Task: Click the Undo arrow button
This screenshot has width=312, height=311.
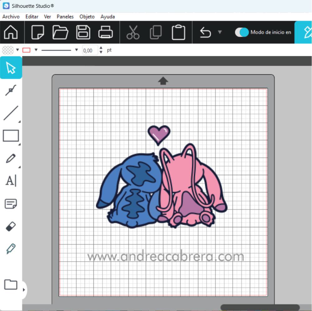Action: pos(205,32)
